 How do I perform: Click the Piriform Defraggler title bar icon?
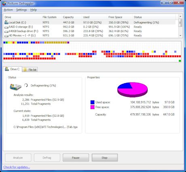point(4,4)
